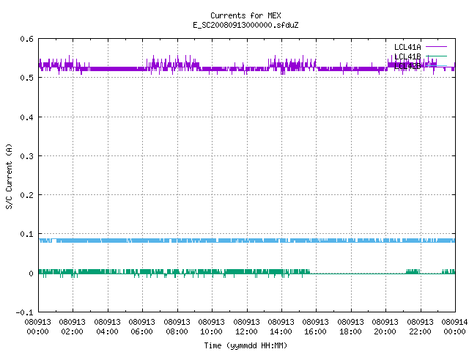469x352 pixels.
Task: Click the LCL41B legend label
Action: [407, 56]
